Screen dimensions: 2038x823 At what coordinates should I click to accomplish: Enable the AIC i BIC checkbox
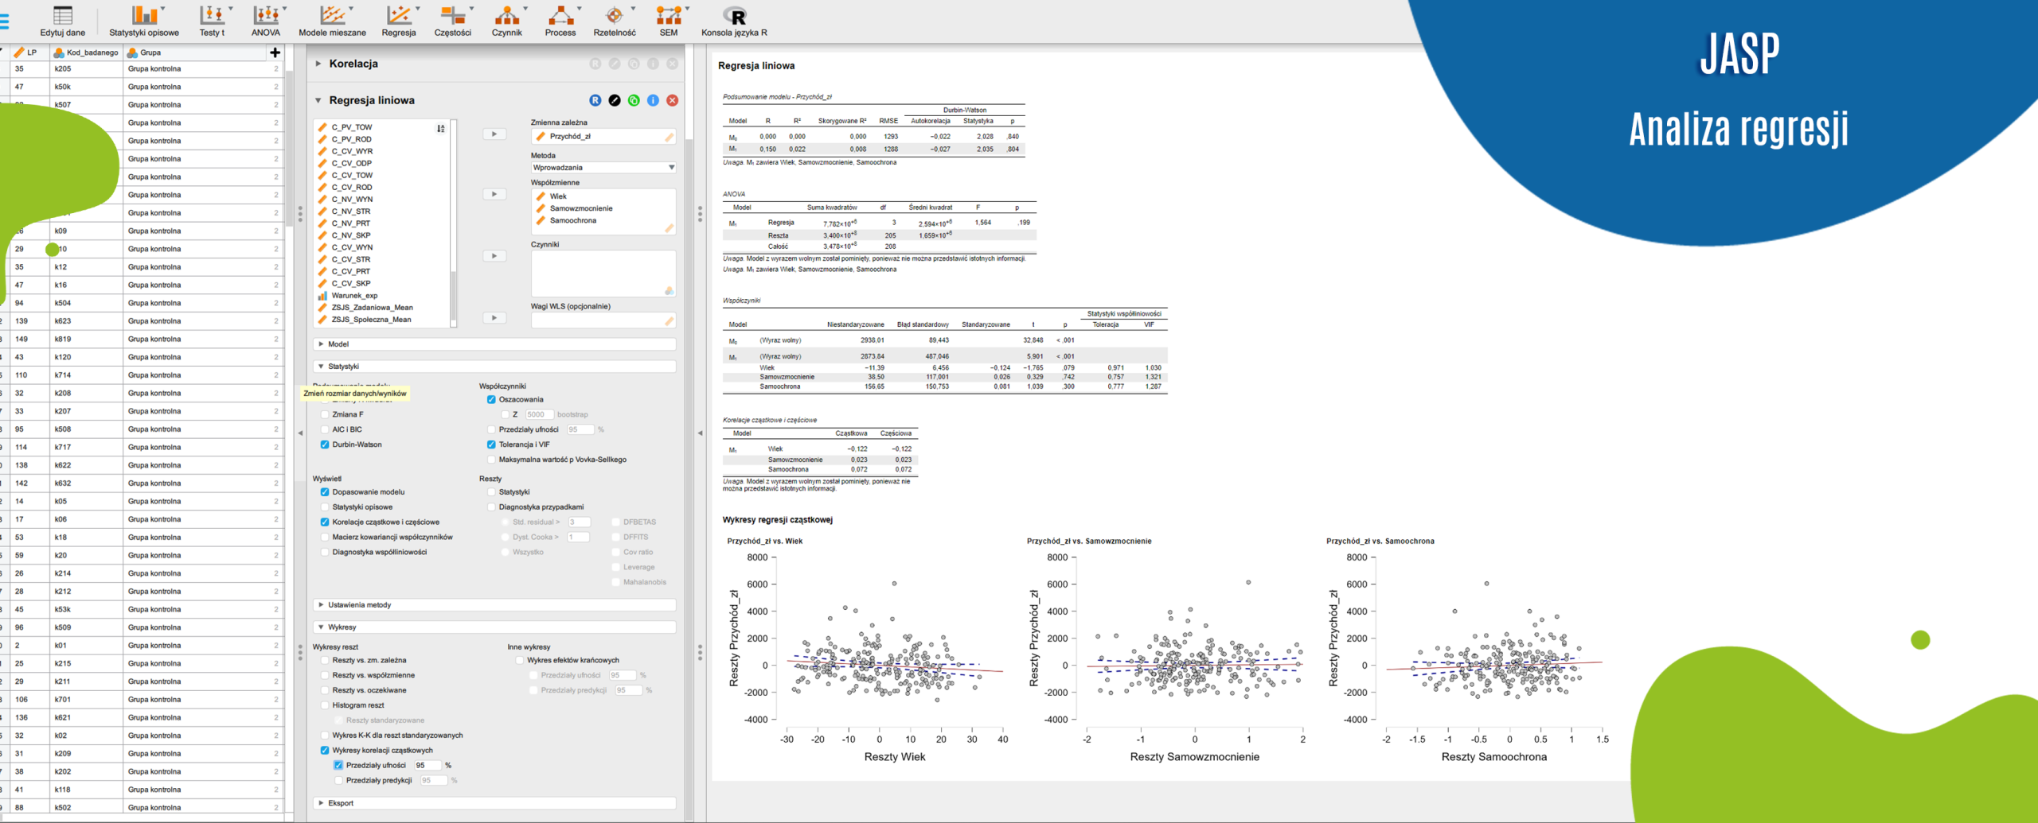[325, 429]
